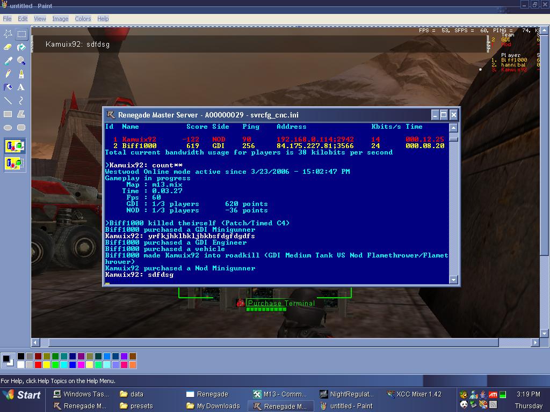Select the Curve drawing tool
This screenshot has height=412, width=550.
(21, 100)
